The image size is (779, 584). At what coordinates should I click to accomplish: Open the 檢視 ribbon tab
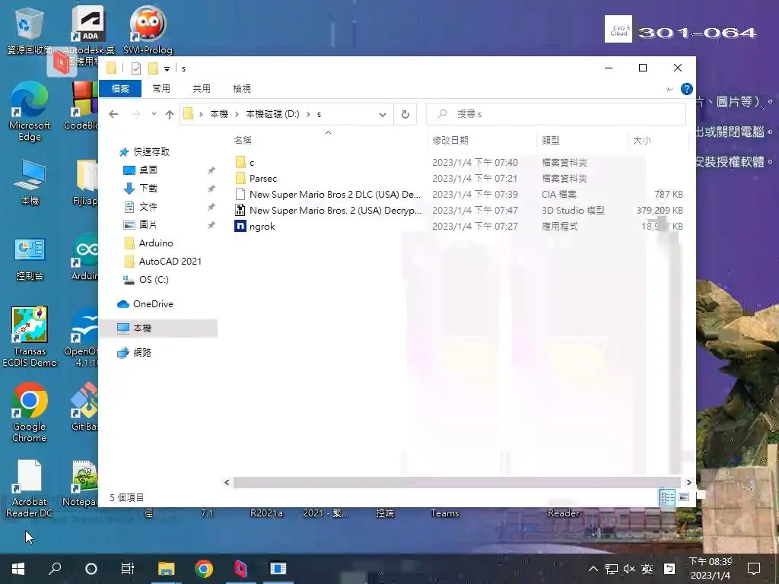(x=242, y=89)
